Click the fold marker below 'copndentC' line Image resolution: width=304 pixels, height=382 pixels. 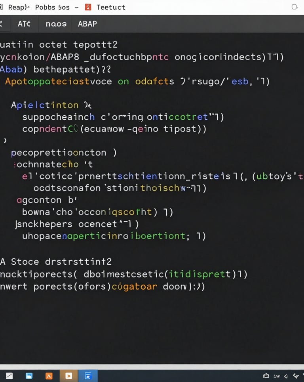5,141
